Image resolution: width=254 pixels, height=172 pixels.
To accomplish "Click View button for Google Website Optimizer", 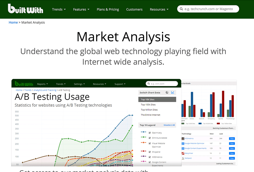I will pyautogui.click(x=232, y=143).
